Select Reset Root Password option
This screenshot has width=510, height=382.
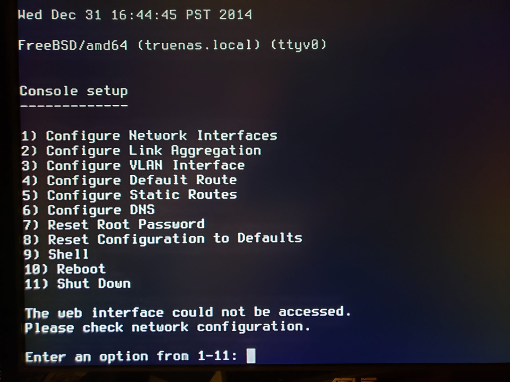pyautogui.click(x=114, y=225)
